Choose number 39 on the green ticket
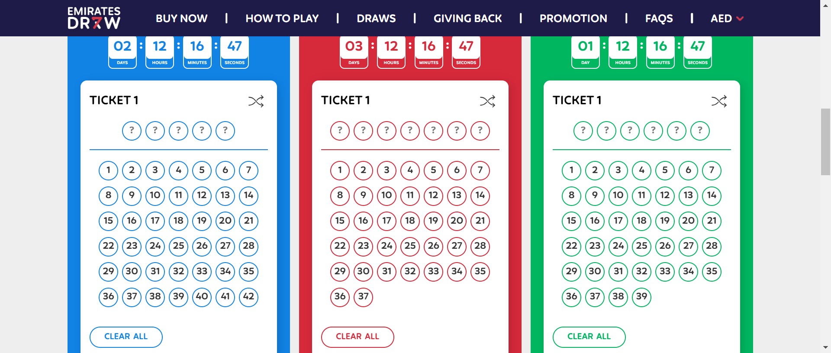The height and width of the screenshot is (353, 831). (641, 297)
